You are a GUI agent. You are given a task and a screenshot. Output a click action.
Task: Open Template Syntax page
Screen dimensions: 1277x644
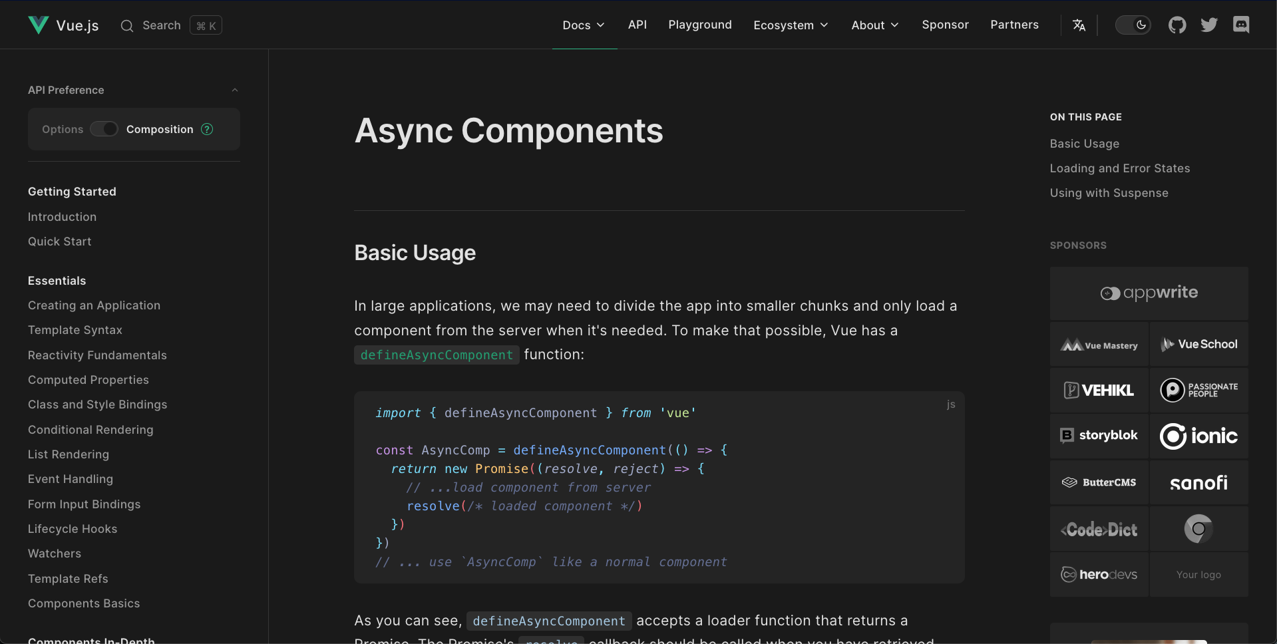click(x=75, y=330)
